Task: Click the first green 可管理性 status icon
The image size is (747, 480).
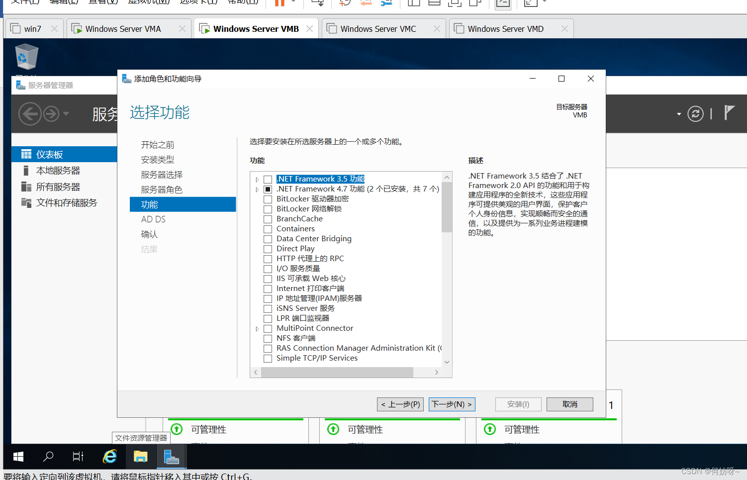Action: click(x=177, y=429)
